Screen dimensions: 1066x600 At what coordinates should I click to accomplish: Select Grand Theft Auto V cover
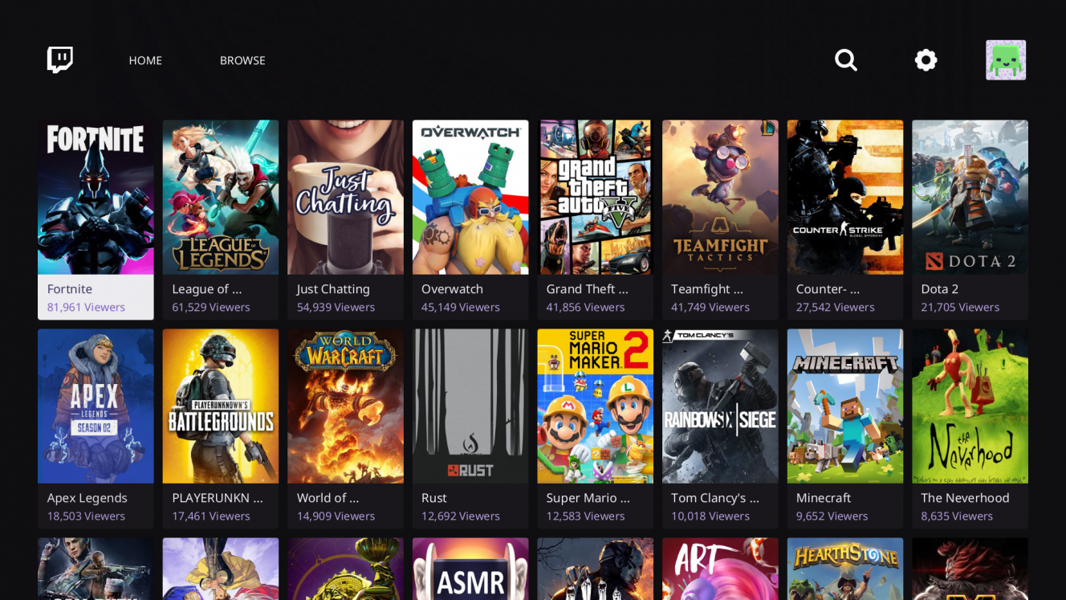coord(596,198)
